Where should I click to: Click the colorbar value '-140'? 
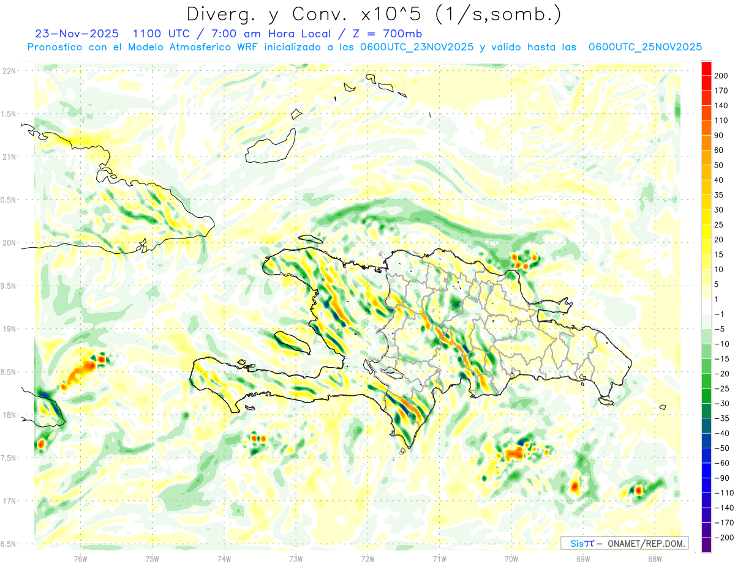[724, 508]
